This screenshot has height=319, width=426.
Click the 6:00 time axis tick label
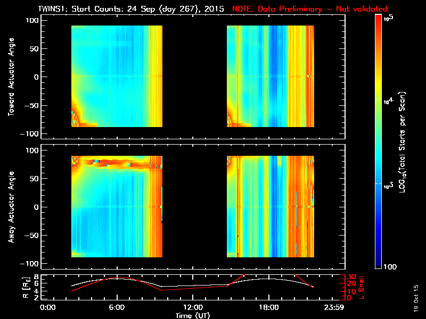tap(117, 308)
